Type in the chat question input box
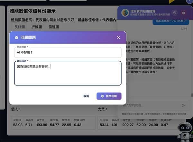193x142 pixels. click(x=148, y=105)
